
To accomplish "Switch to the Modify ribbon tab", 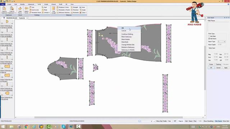I will pos(22,4).
